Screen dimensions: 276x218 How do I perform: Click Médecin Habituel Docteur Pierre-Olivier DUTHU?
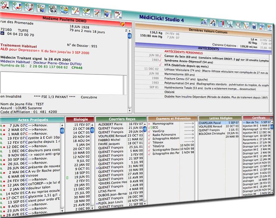click(x=41, y=62)
